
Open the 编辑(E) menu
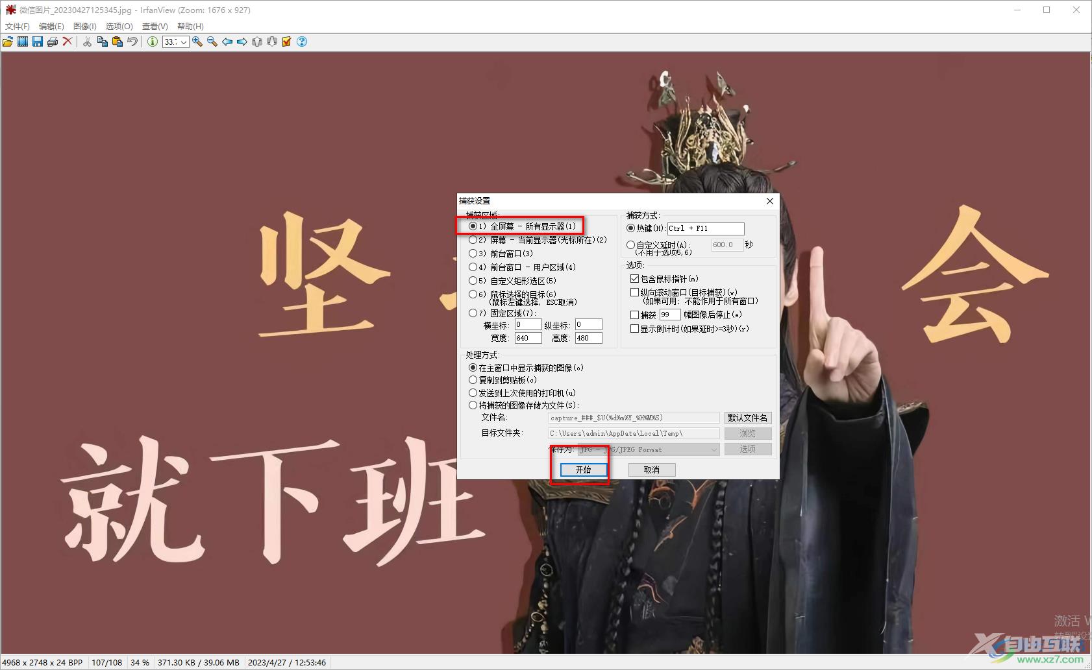(51, 26)
